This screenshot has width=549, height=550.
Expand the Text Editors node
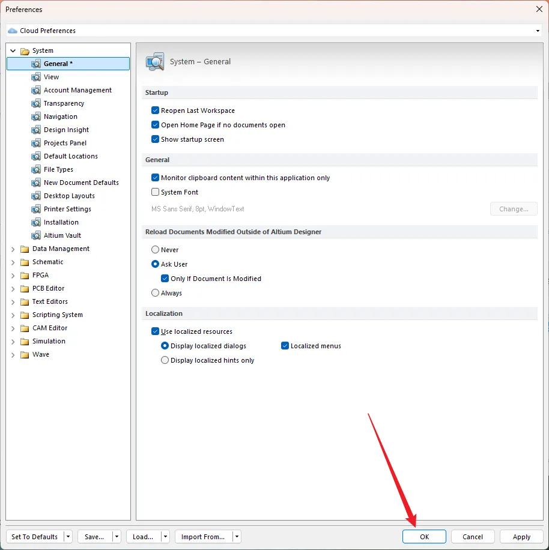click(x=13, y=302)
